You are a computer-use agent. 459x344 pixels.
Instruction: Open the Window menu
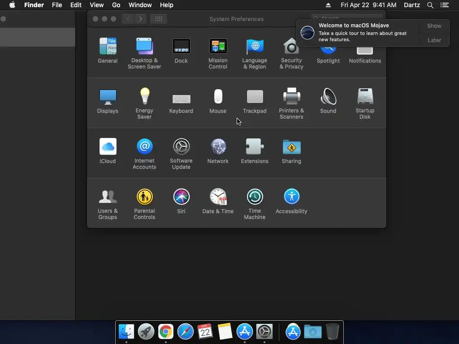pos(140,5)
